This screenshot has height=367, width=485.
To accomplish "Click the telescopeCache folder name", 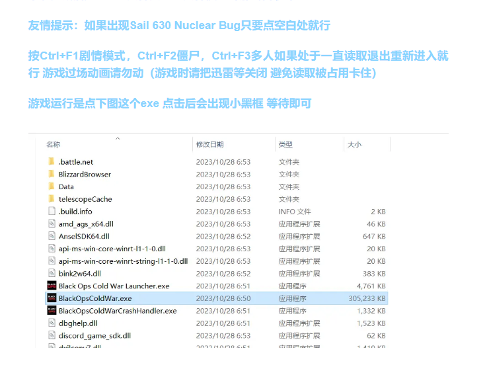I will (85, 199).
